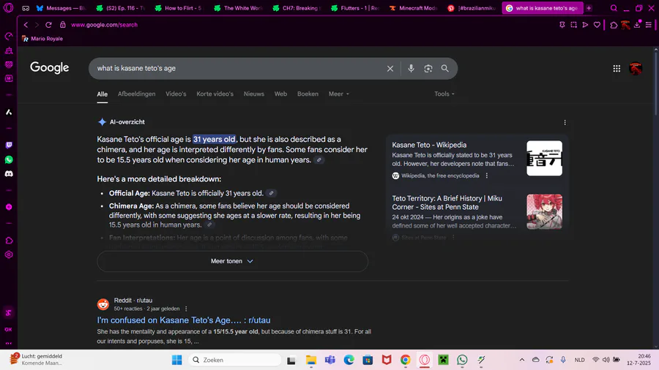659x370 pixels.
Task: Open the Opera main menu logo
Action: point(8,8)
